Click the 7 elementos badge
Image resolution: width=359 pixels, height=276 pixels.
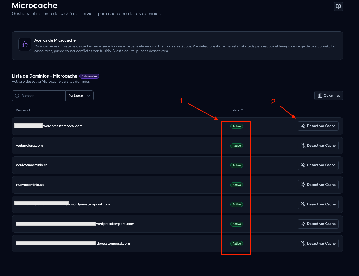click(x=89, y=76)
